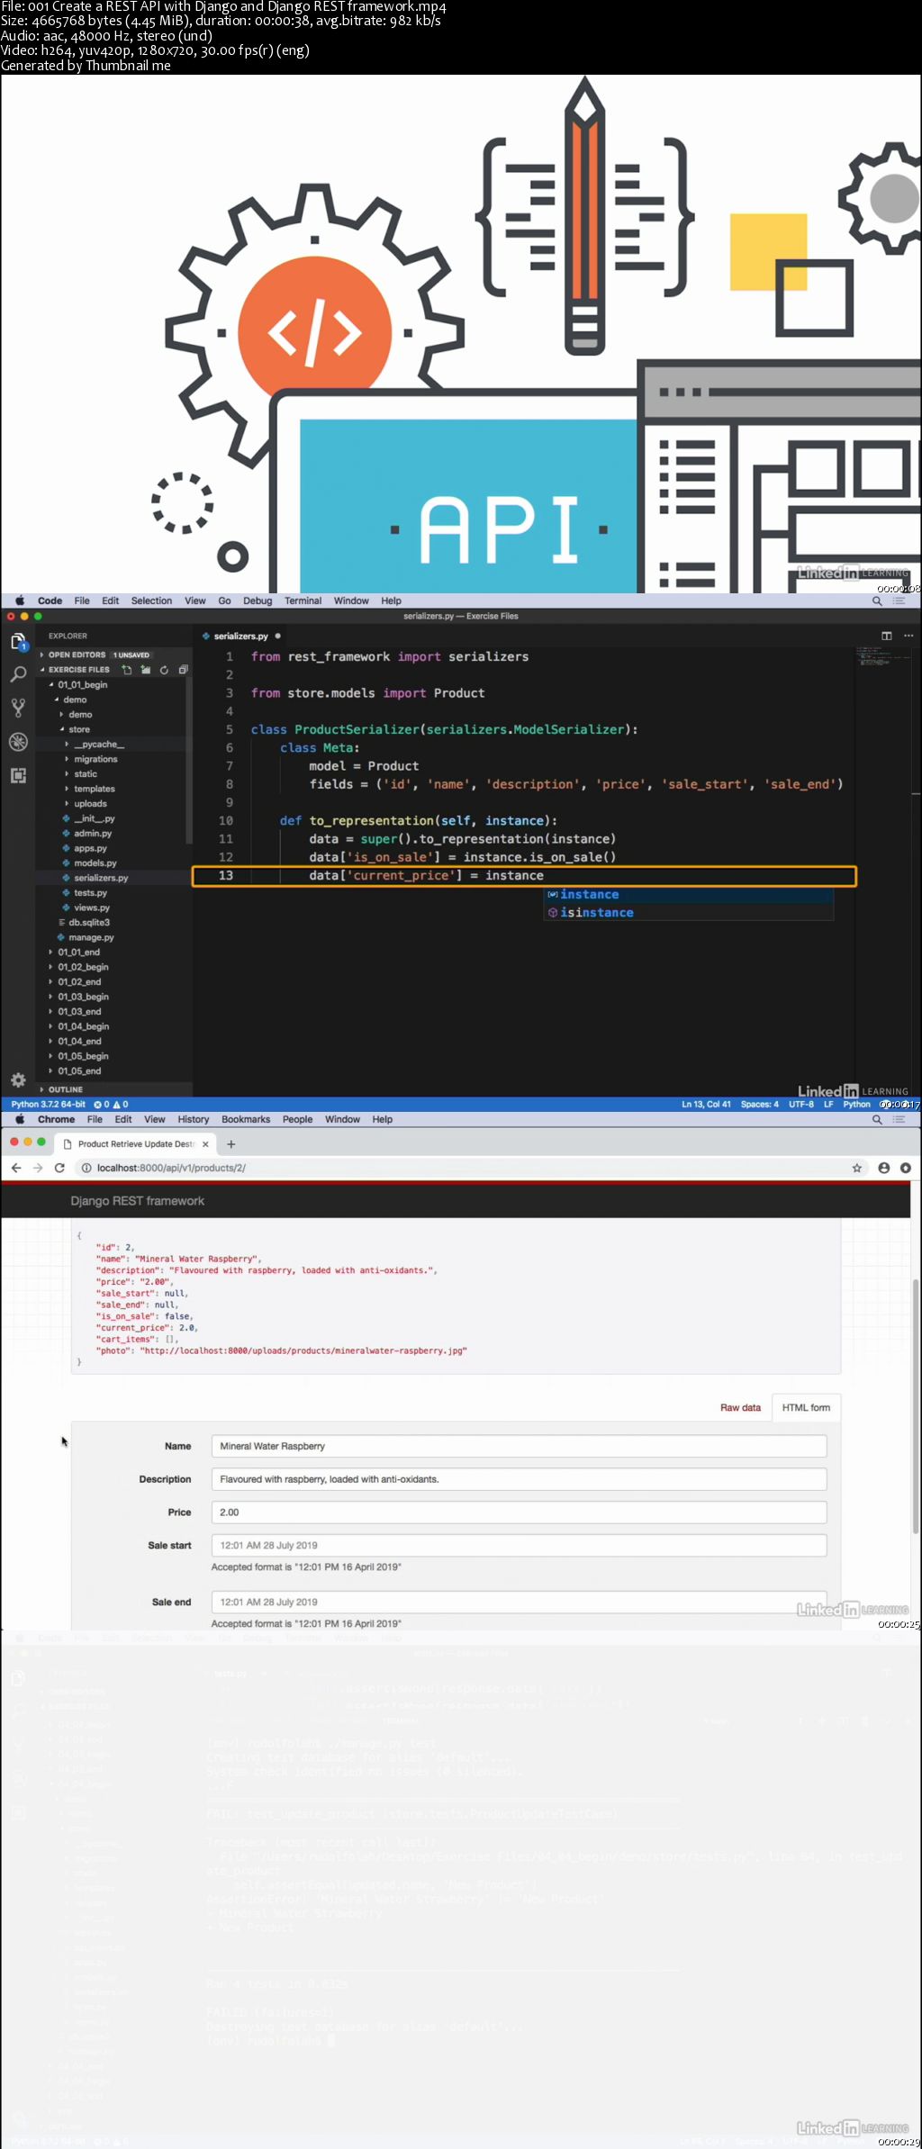This screenshot has height=2149, width=922.
Task: Expand the OPEN EDITORS section
Action: (77, 655)
